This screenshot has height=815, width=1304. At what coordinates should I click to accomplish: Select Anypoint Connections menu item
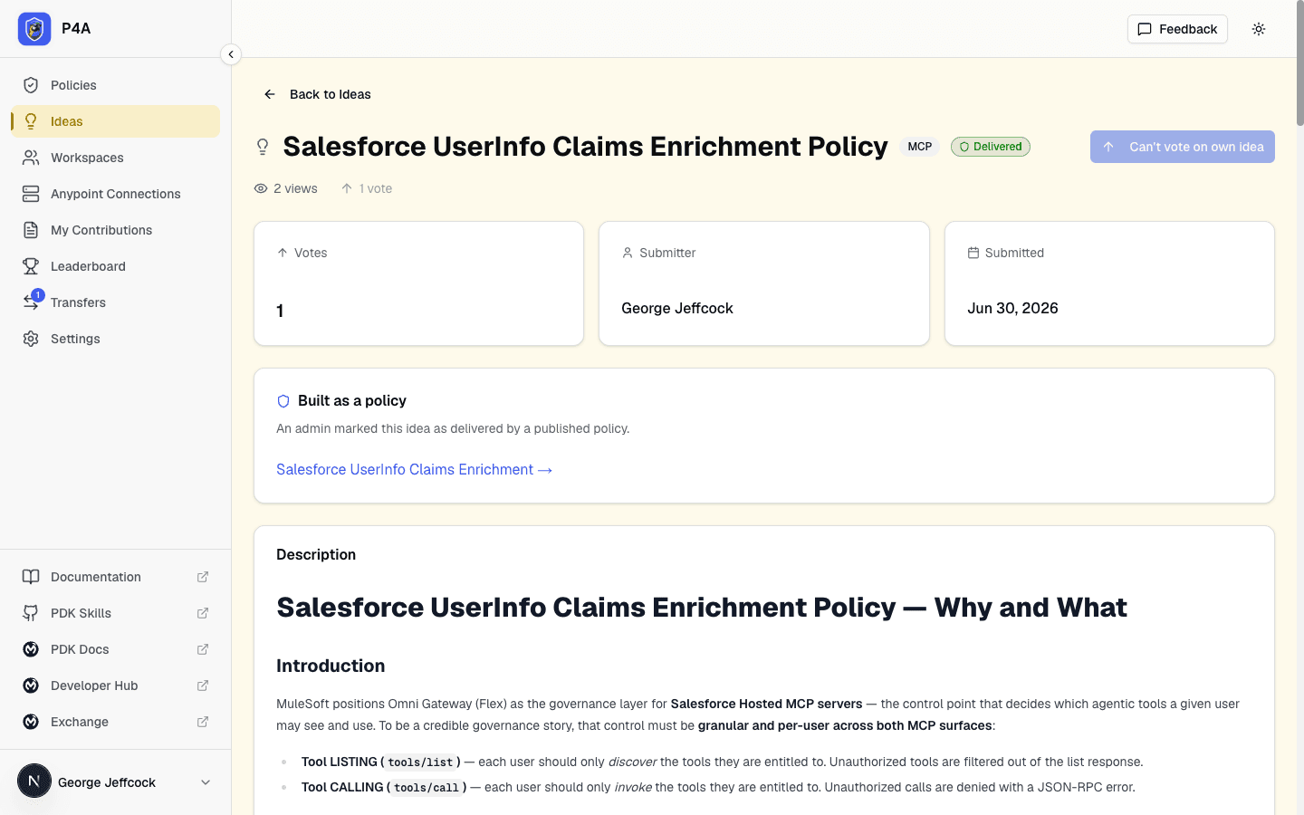click(116, 194)
